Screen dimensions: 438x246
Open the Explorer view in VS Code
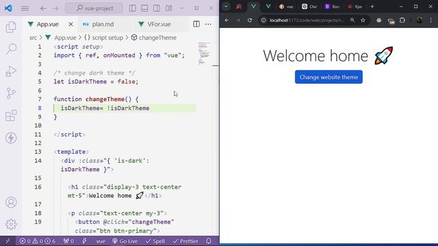click(x=11, y=27)
